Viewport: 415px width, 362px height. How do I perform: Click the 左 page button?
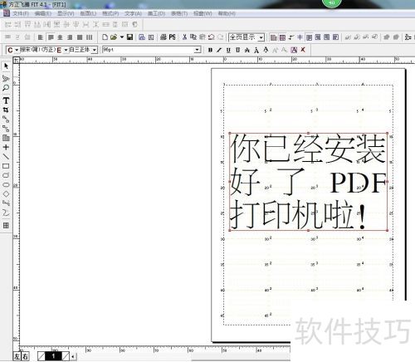click(17, 356)
